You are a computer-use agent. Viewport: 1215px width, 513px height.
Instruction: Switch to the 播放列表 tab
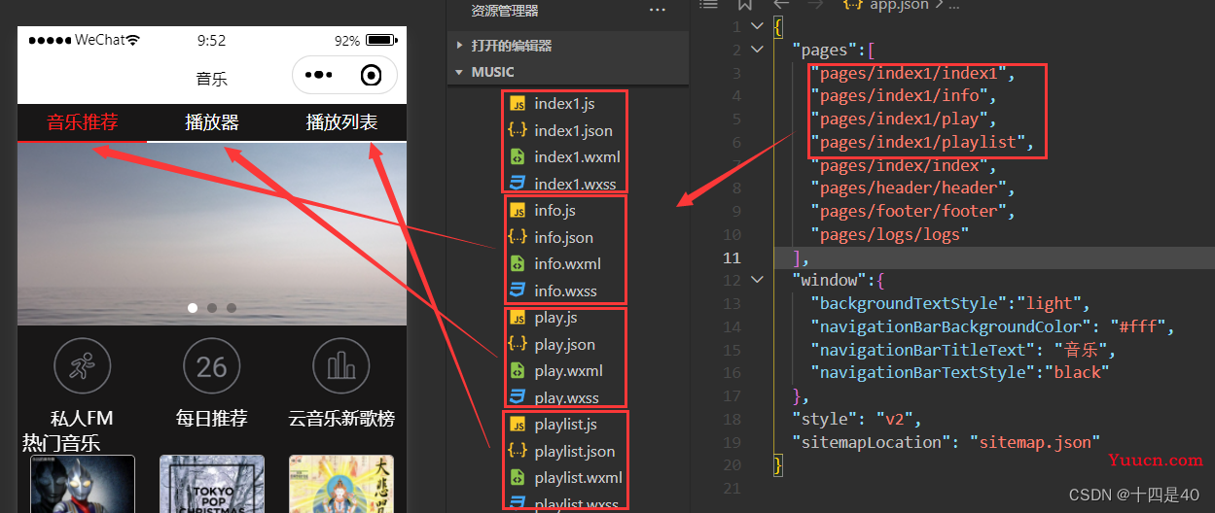341,122
